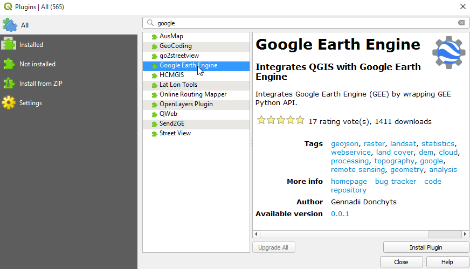Click the available version 0.0.1 link

point(340,214)
